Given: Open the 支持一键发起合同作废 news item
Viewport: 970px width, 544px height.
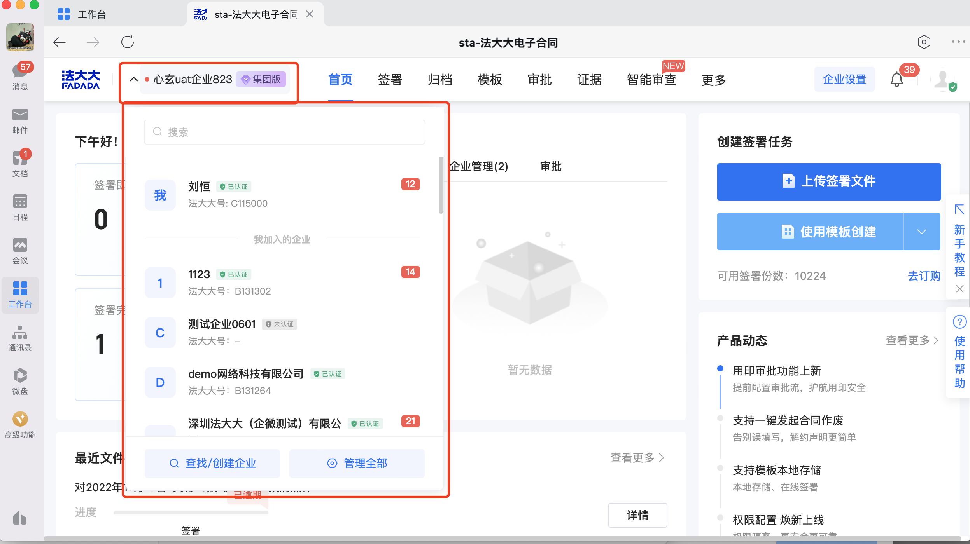Looking at the screenshot, I should tap(788, 420).
